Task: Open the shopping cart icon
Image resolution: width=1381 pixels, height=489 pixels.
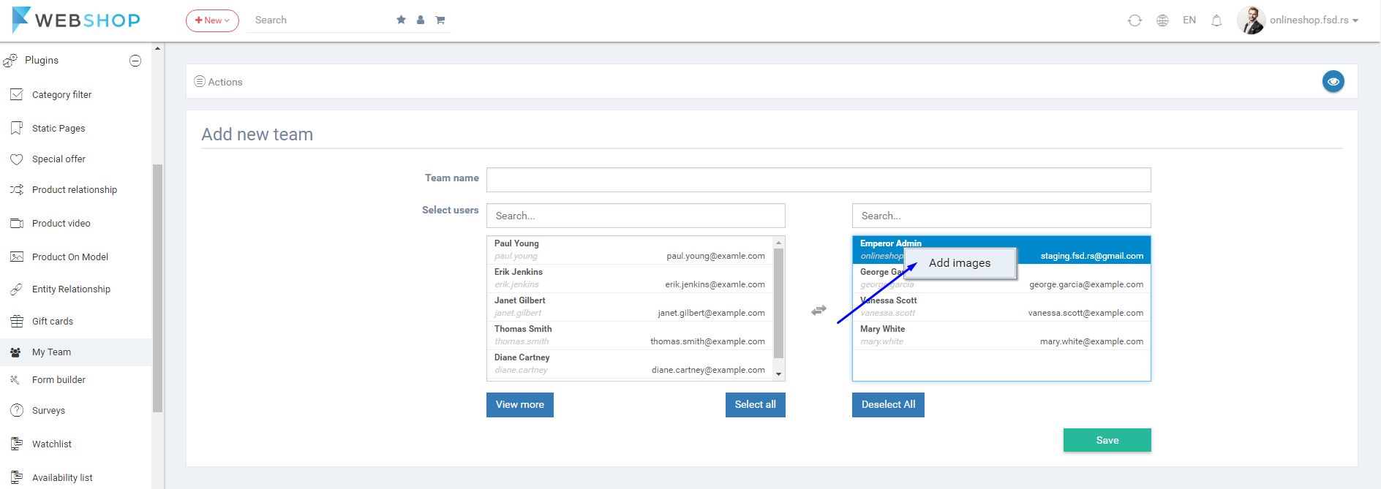Action: [x=440, y=20]
